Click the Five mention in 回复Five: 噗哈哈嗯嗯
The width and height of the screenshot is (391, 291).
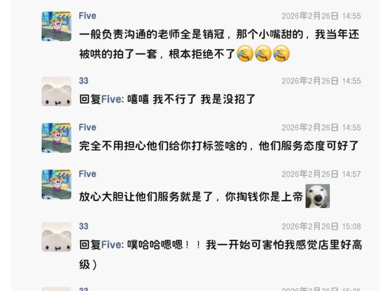[x=111, y=245]
